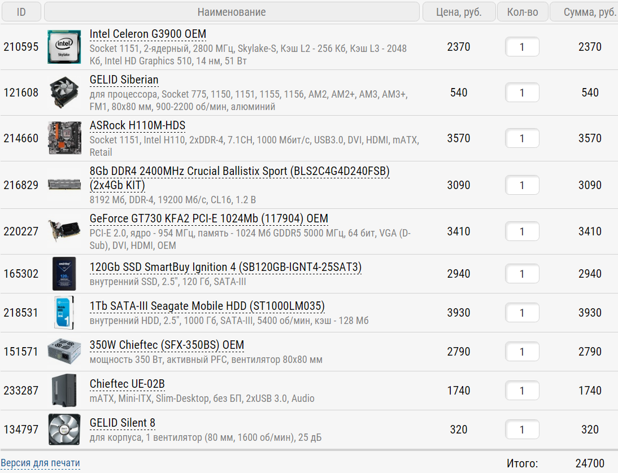The image size is (618, 473).
Task: Click the GELID Silent 8 fan thumbnail
Action: (x=64, y=430)
